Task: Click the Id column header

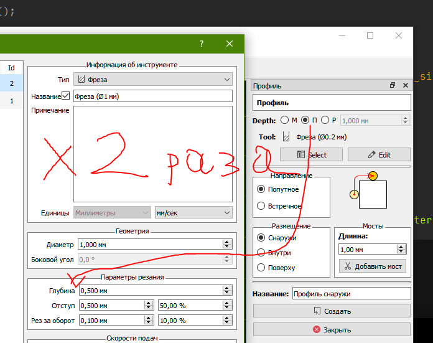Action: [x=11, y=68]
